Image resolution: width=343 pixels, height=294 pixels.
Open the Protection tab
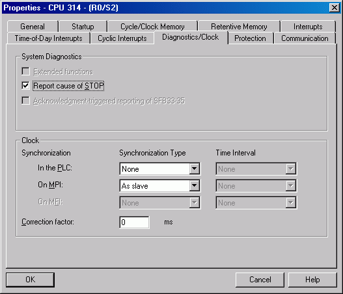tap(250, 38)
